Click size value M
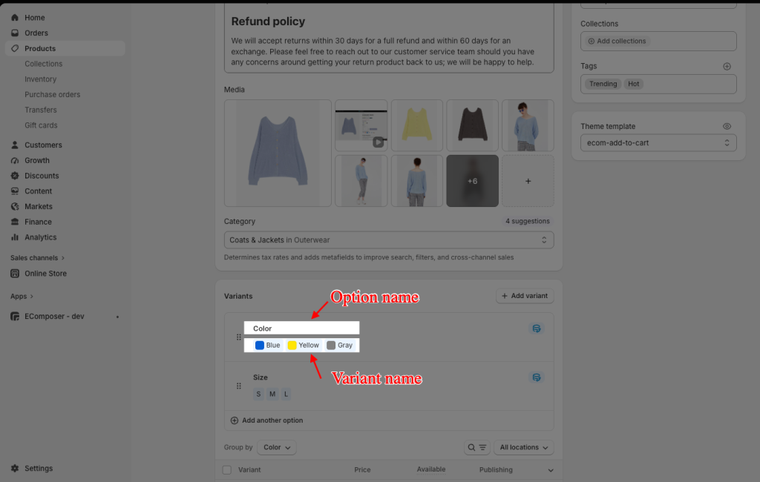 point(272,394)
